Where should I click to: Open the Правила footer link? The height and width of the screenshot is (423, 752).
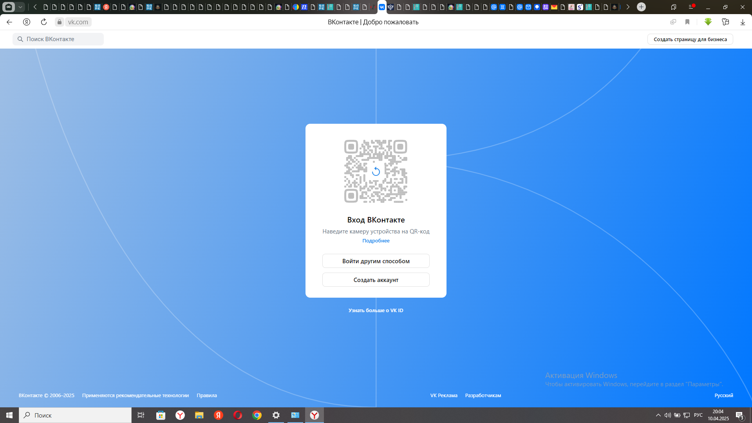point(207,395)
